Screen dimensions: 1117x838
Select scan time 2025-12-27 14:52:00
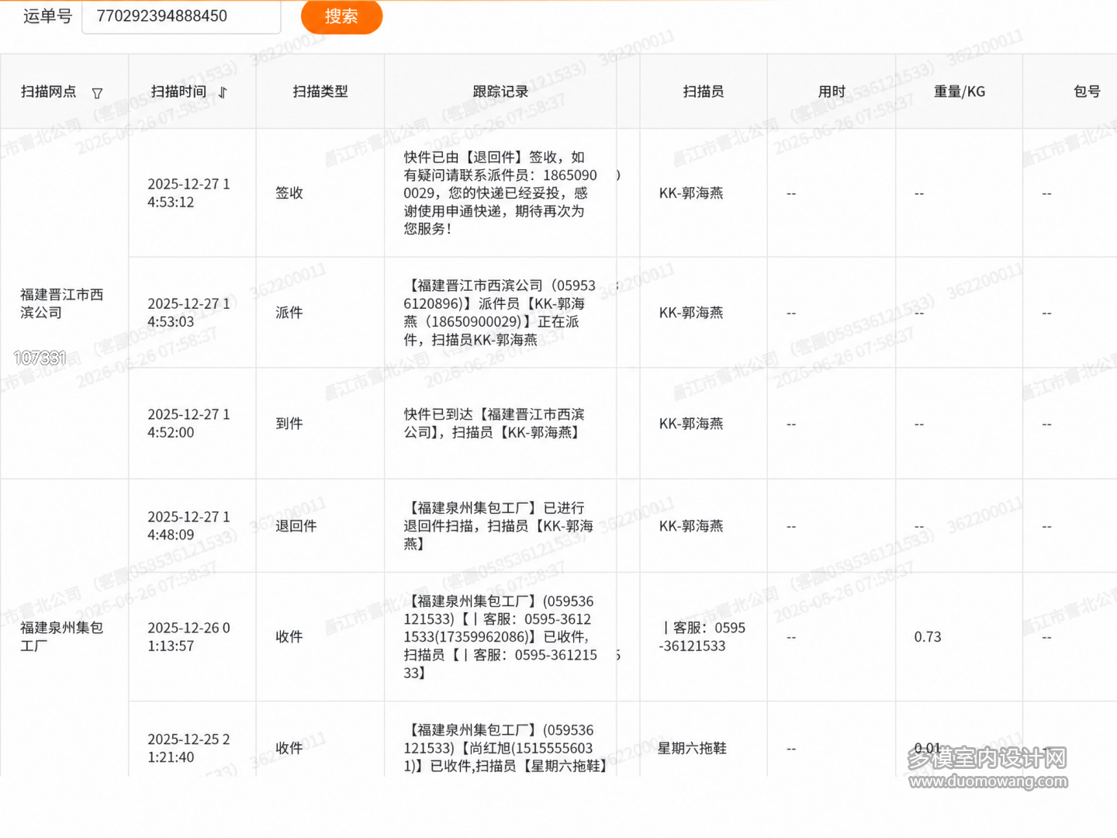(188, 424)
